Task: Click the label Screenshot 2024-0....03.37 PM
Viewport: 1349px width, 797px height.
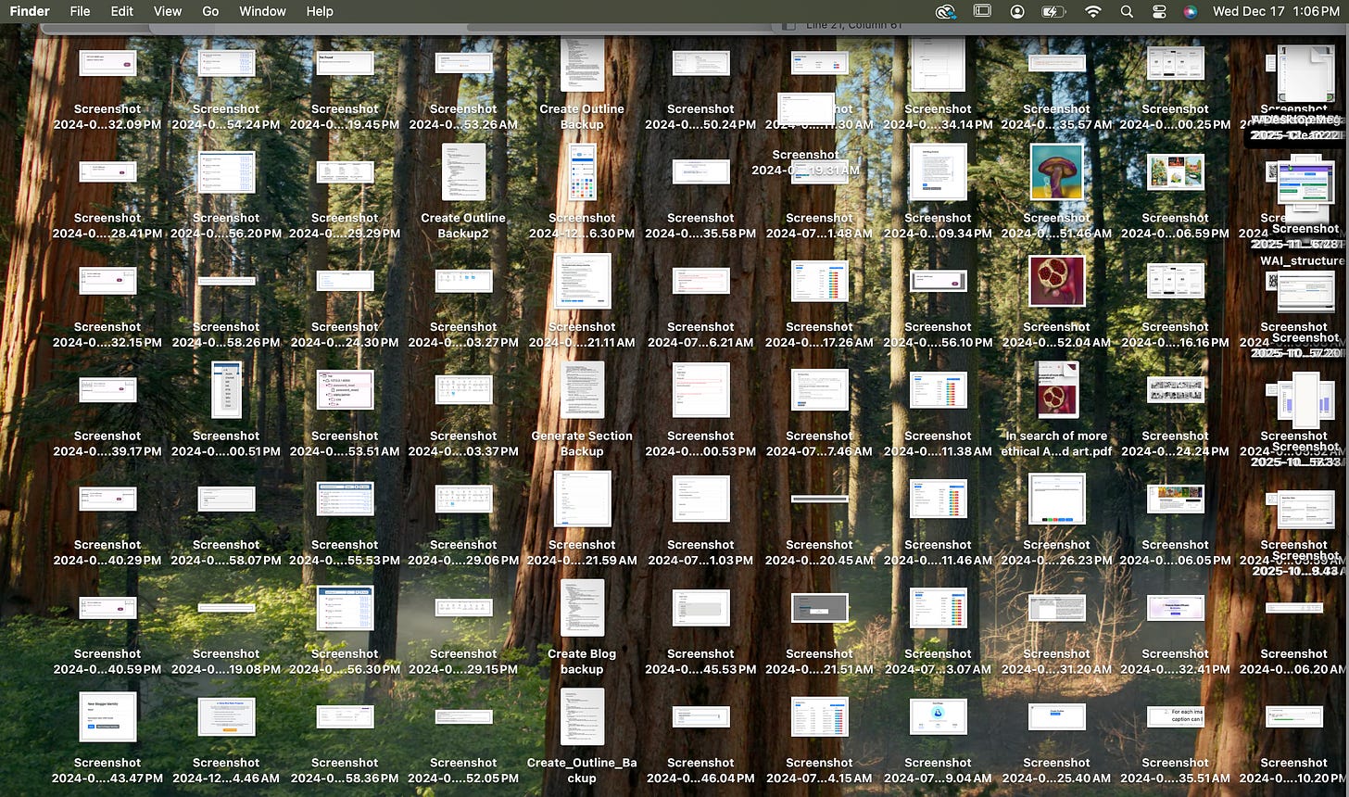Action: 463,444
